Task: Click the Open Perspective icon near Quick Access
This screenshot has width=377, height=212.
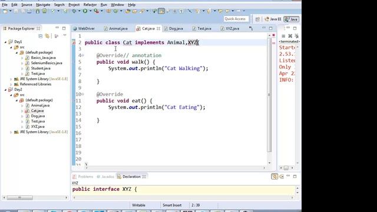Action: point(257,19)
